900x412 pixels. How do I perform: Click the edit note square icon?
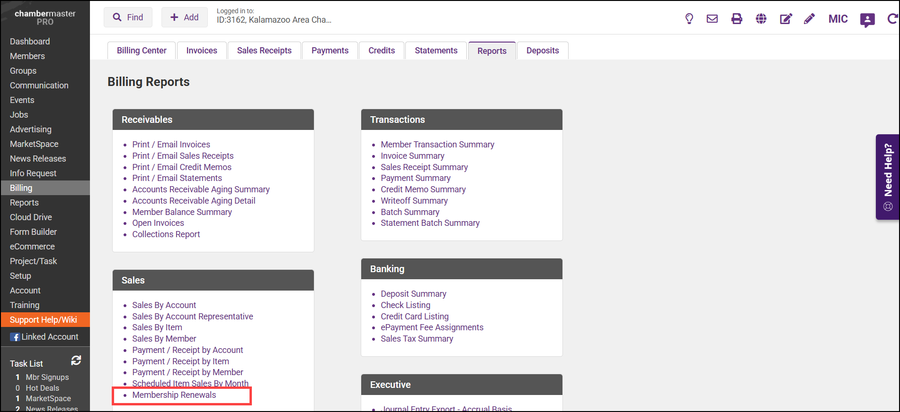click(785, 19)
